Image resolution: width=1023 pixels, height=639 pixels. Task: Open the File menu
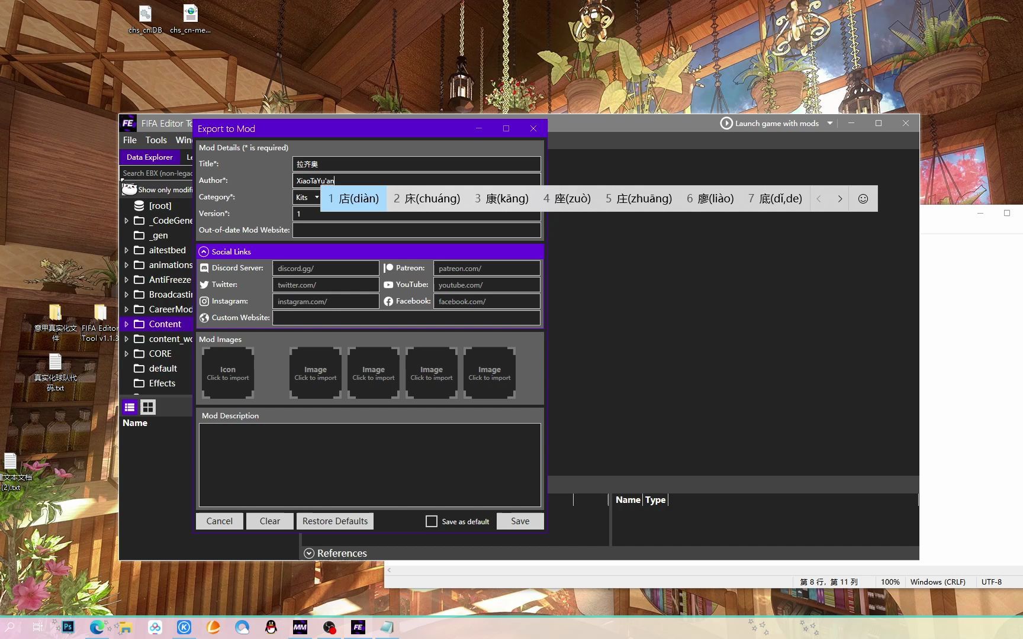pyautogui.click(x=130, y=140)
